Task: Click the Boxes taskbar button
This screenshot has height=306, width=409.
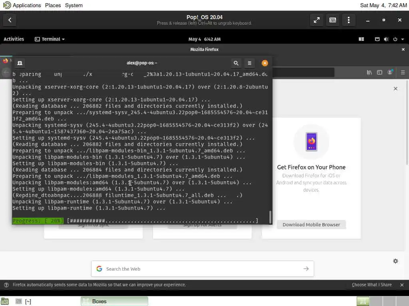Action: (x=114, y=301)
